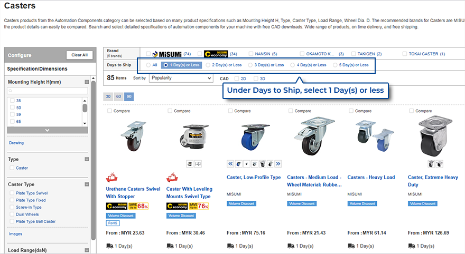The width and height of the screenshot is (465, 254).
Task: Show 60 items per page
Action: coord(118,96)
